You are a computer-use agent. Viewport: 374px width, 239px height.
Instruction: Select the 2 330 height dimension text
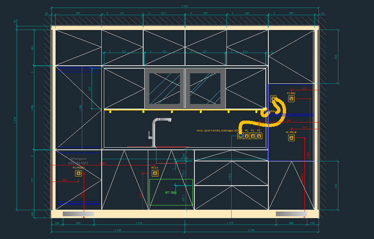pyautogui.click(x=15, y=120)
